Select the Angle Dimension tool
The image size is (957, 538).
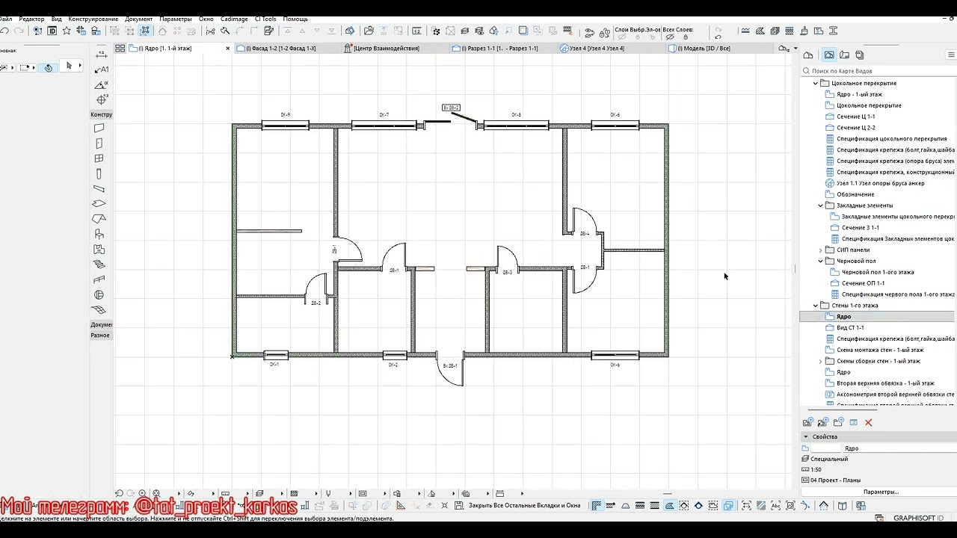tap(102, 84)
